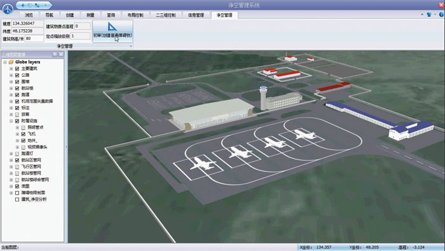Uncheck the 主要建筑 layer checkbox
The image size is (445, 251).
[x=17, y=69]
